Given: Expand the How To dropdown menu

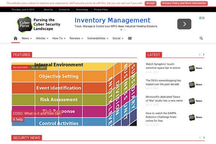Looking at the screenshot, I should (x=59, y=38).
